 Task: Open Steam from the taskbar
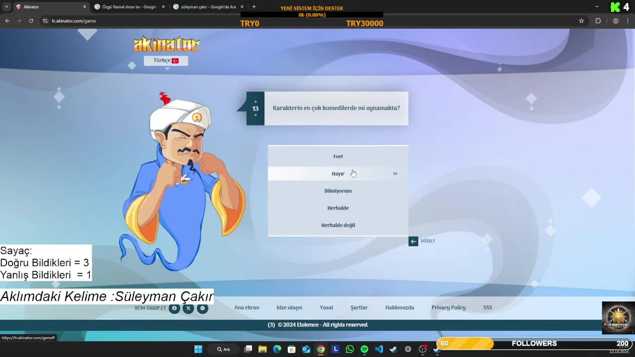393,349
